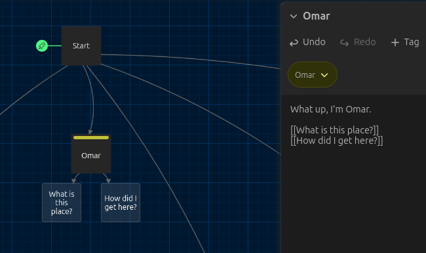Click empty area of passage text editor
Image resolution: width=426 pixels, height=253 pixels.
(x=353, y=201)
